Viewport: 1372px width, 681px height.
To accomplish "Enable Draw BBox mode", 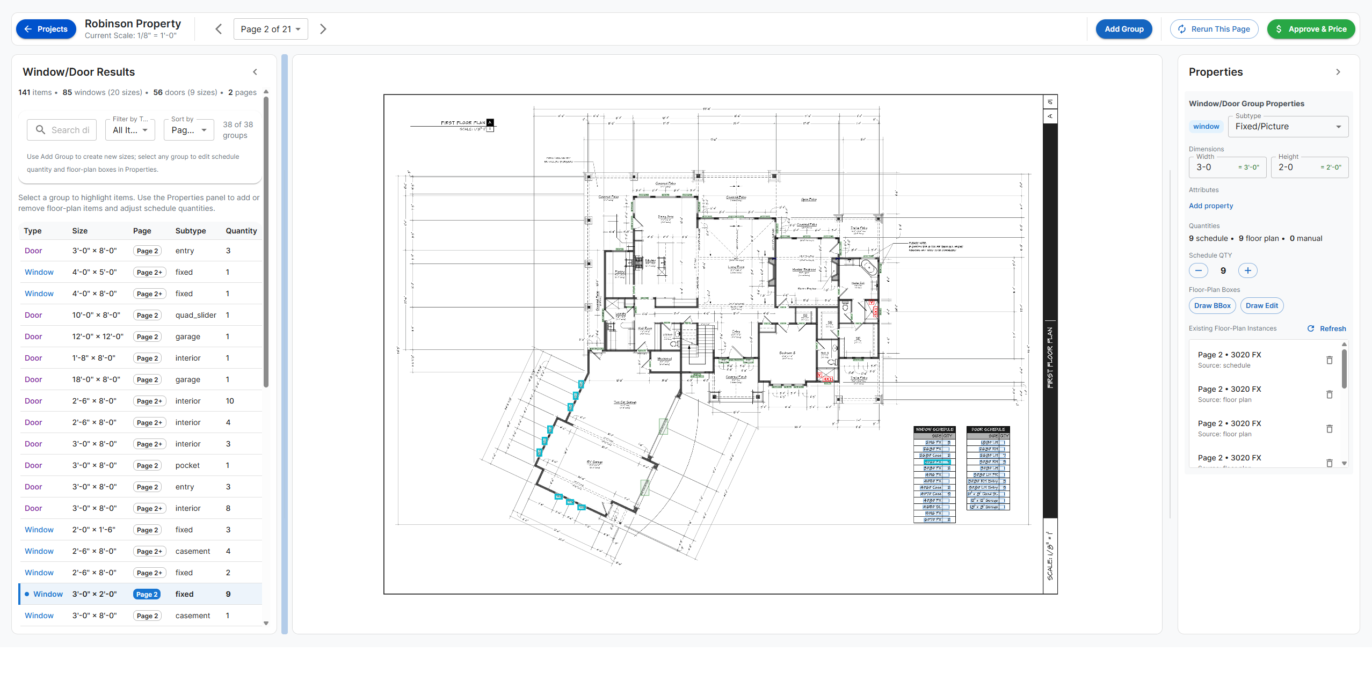I will [1212, 305].
